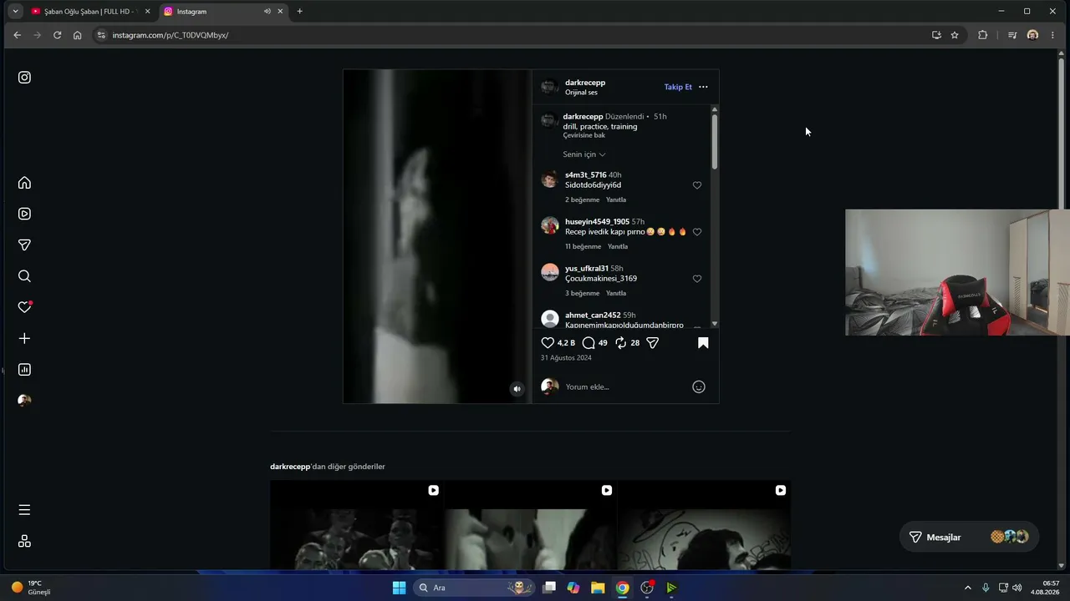Go to browser home page
The width and height of the screenshot is (1070, 601).
point(77,35)
